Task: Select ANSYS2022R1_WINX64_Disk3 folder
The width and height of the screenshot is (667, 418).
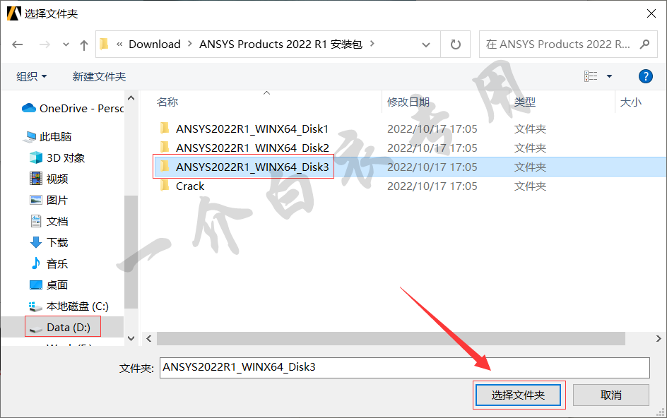Action: [x=252, y=167]
